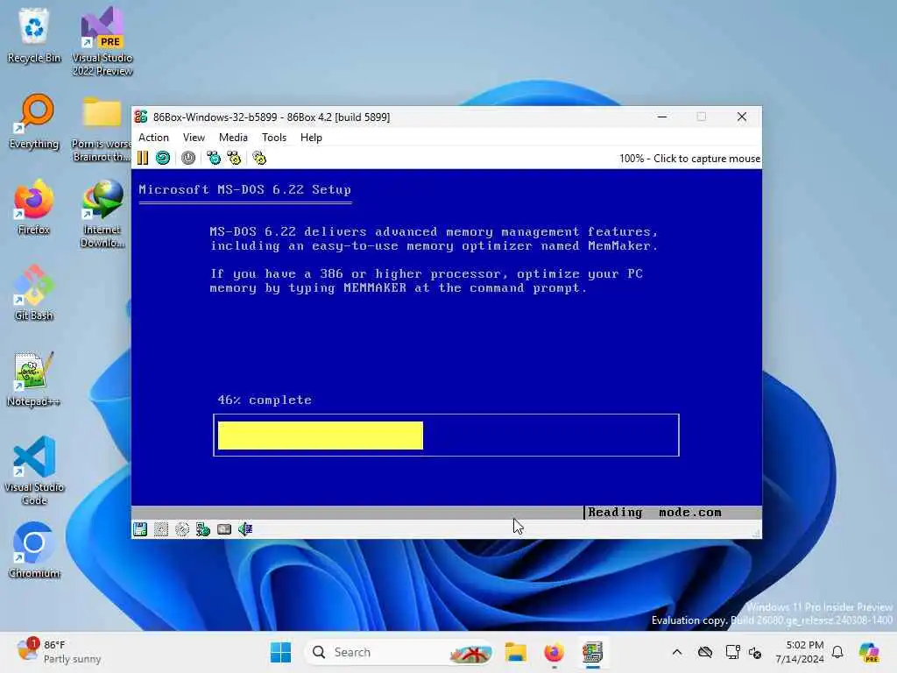
Task: Click the 86Box taskbar button
Action: coord(592,652)
